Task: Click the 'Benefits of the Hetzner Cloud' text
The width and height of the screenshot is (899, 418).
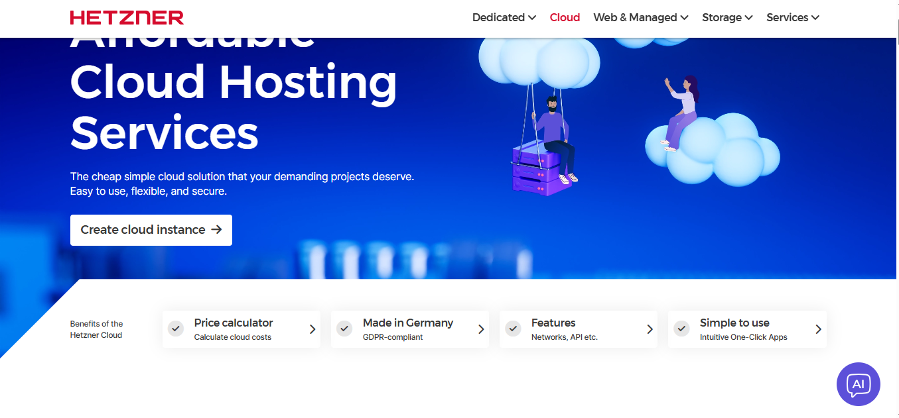Action: pyautogui.click(x=97, y=329)
